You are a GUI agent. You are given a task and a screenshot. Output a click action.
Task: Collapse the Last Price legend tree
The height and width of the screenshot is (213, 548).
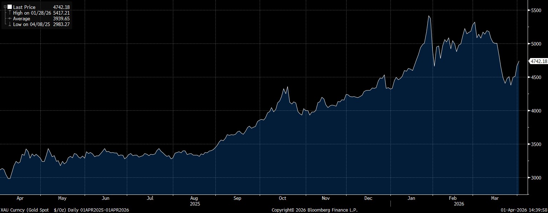pyautogui.click(x=5, y=7)
